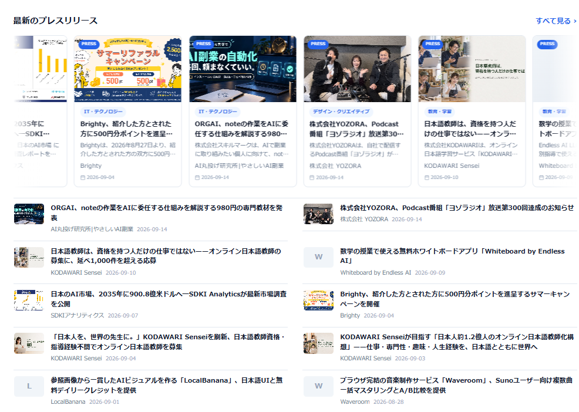Click calendar icon beside 2026-09-10 on KODAWARI card
This screenshot has width=579, height=412.
(x=426, y=178)
